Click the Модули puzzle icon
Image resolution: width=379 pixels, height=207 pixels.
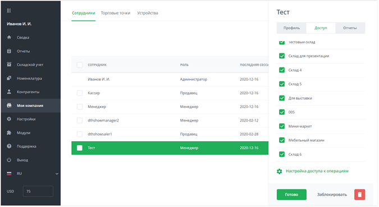[9, 133]
